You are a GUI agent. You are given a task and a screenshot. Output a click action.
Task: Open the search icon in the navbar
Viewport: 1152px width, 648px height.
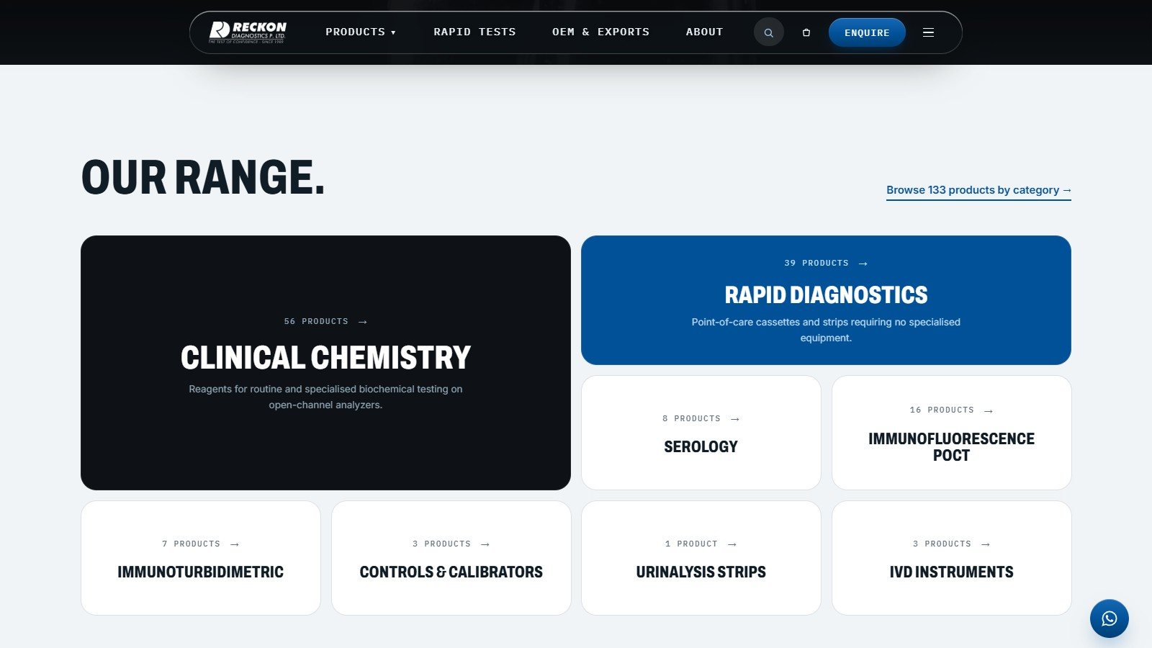pos(769,32)
